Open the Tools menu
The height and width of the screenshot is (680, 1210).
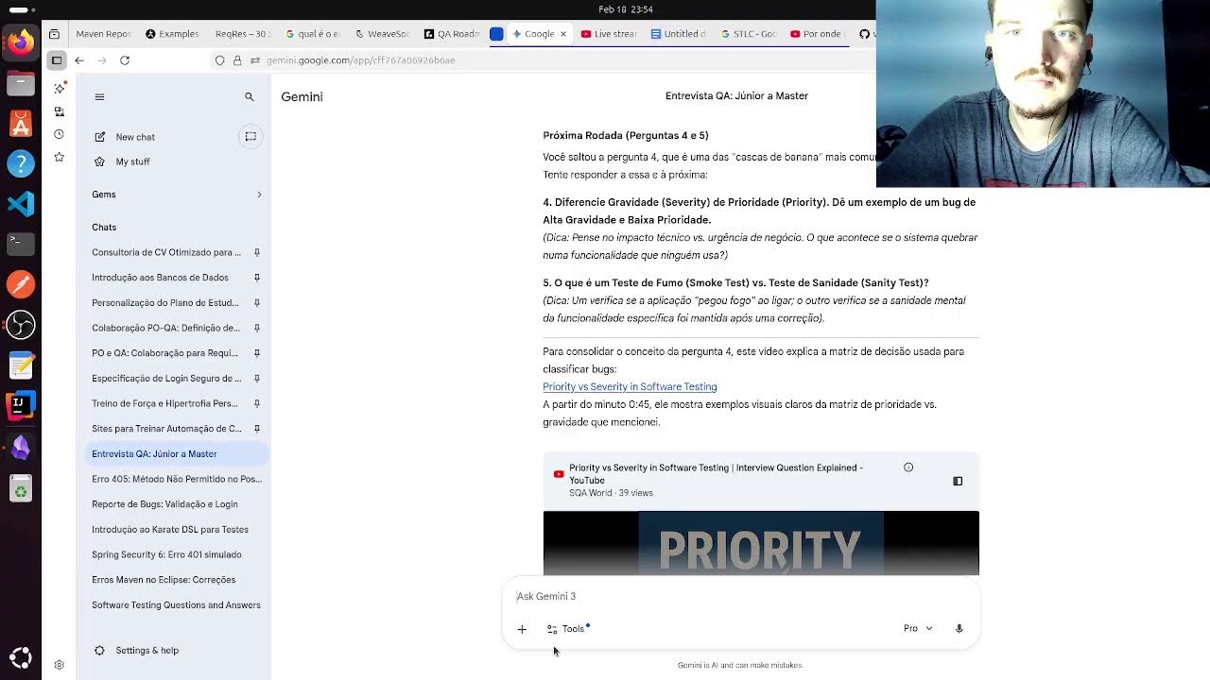pyautogui.click(x=567, y=629)
